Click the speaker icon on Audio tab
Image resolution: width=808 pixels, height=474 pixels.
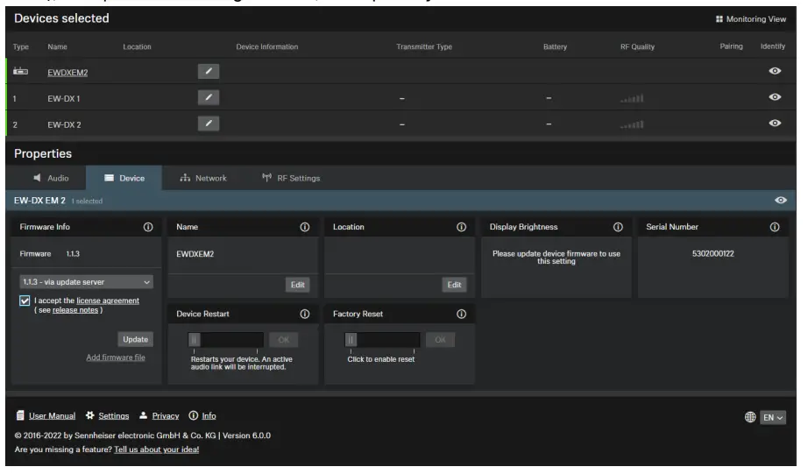(x=37, y=178)
